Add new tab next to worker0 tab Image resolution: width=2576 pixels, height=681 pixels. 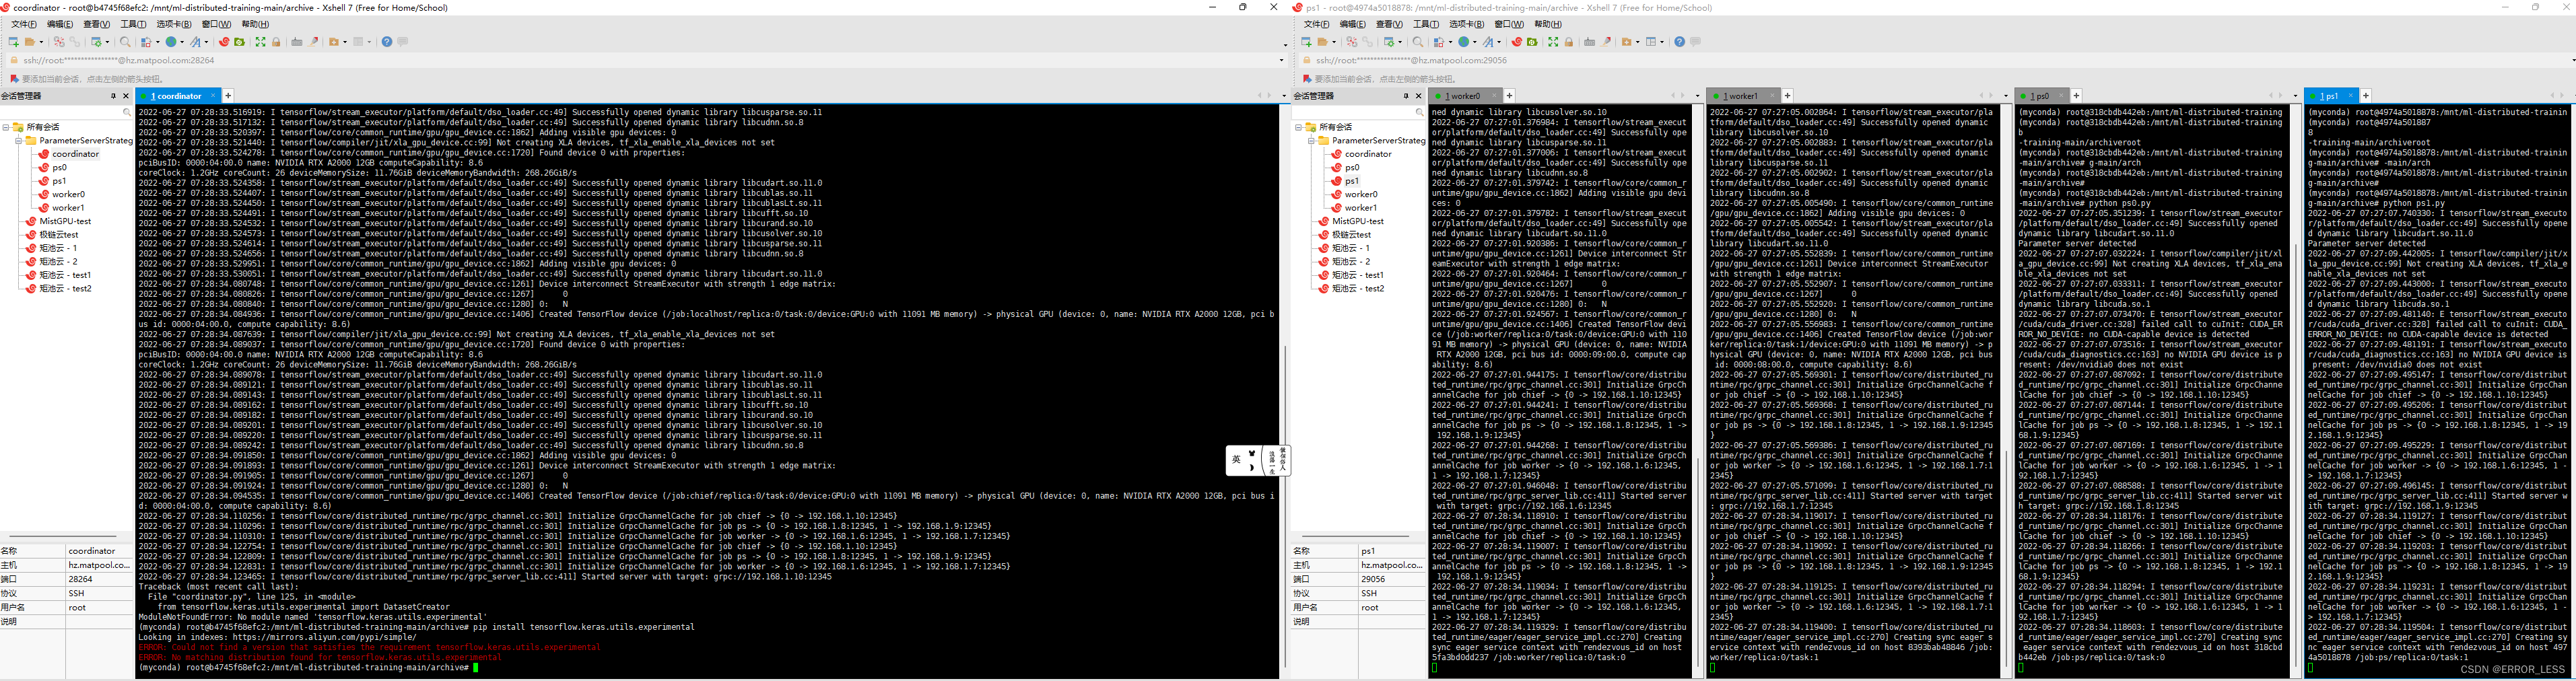(x=1510, y=96)
